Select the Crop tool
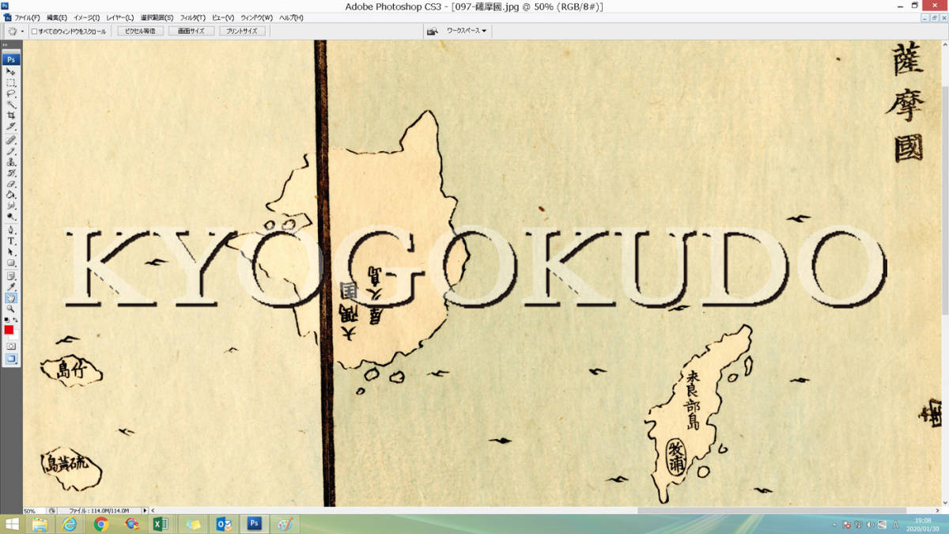The height and width of the screenshot is (534, 949). click(11, 116)
